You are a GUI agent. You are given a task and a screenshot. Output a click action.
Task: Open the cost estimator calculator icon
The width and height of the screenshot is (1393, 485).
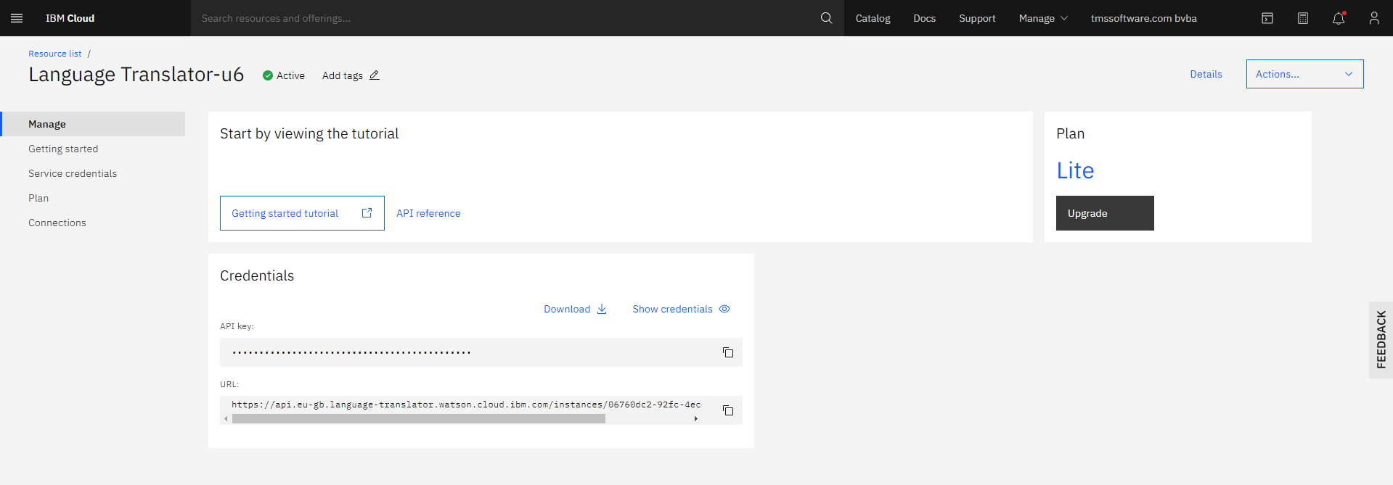(x=1303, y=18)
